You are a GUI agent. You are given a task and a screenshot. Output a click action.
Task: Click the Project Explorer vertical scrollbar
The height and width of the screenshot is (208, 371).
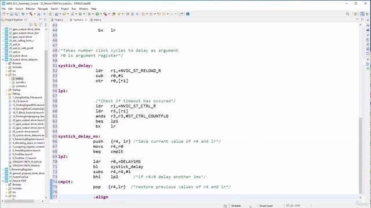[46, 94]
